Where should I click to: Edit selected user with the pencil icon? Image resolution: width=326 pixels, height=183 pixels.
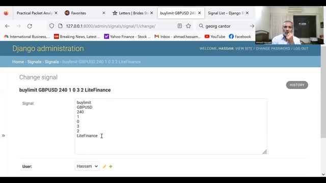104,166
